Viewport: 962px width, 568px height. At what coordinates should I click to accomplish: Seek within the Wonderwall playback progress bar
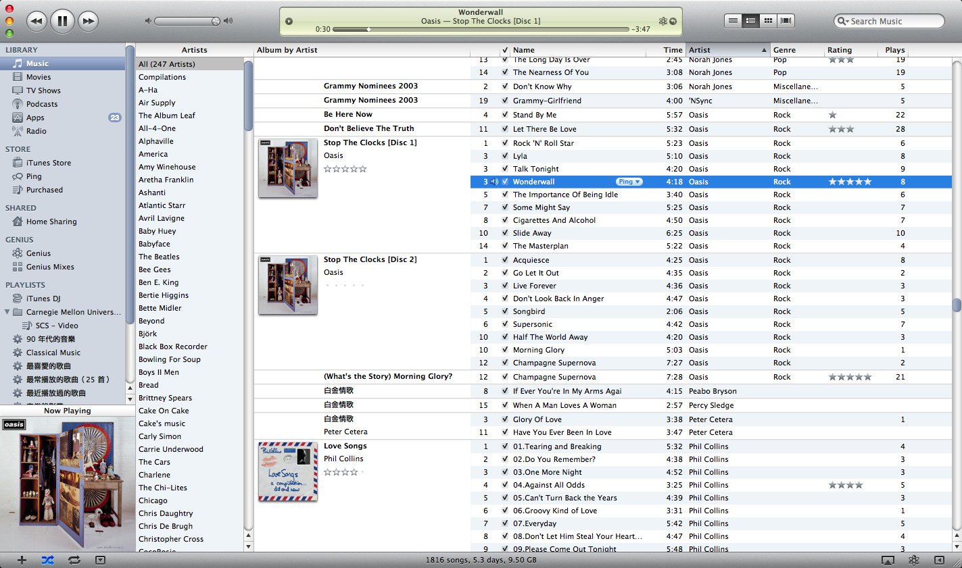click(481, 30)
